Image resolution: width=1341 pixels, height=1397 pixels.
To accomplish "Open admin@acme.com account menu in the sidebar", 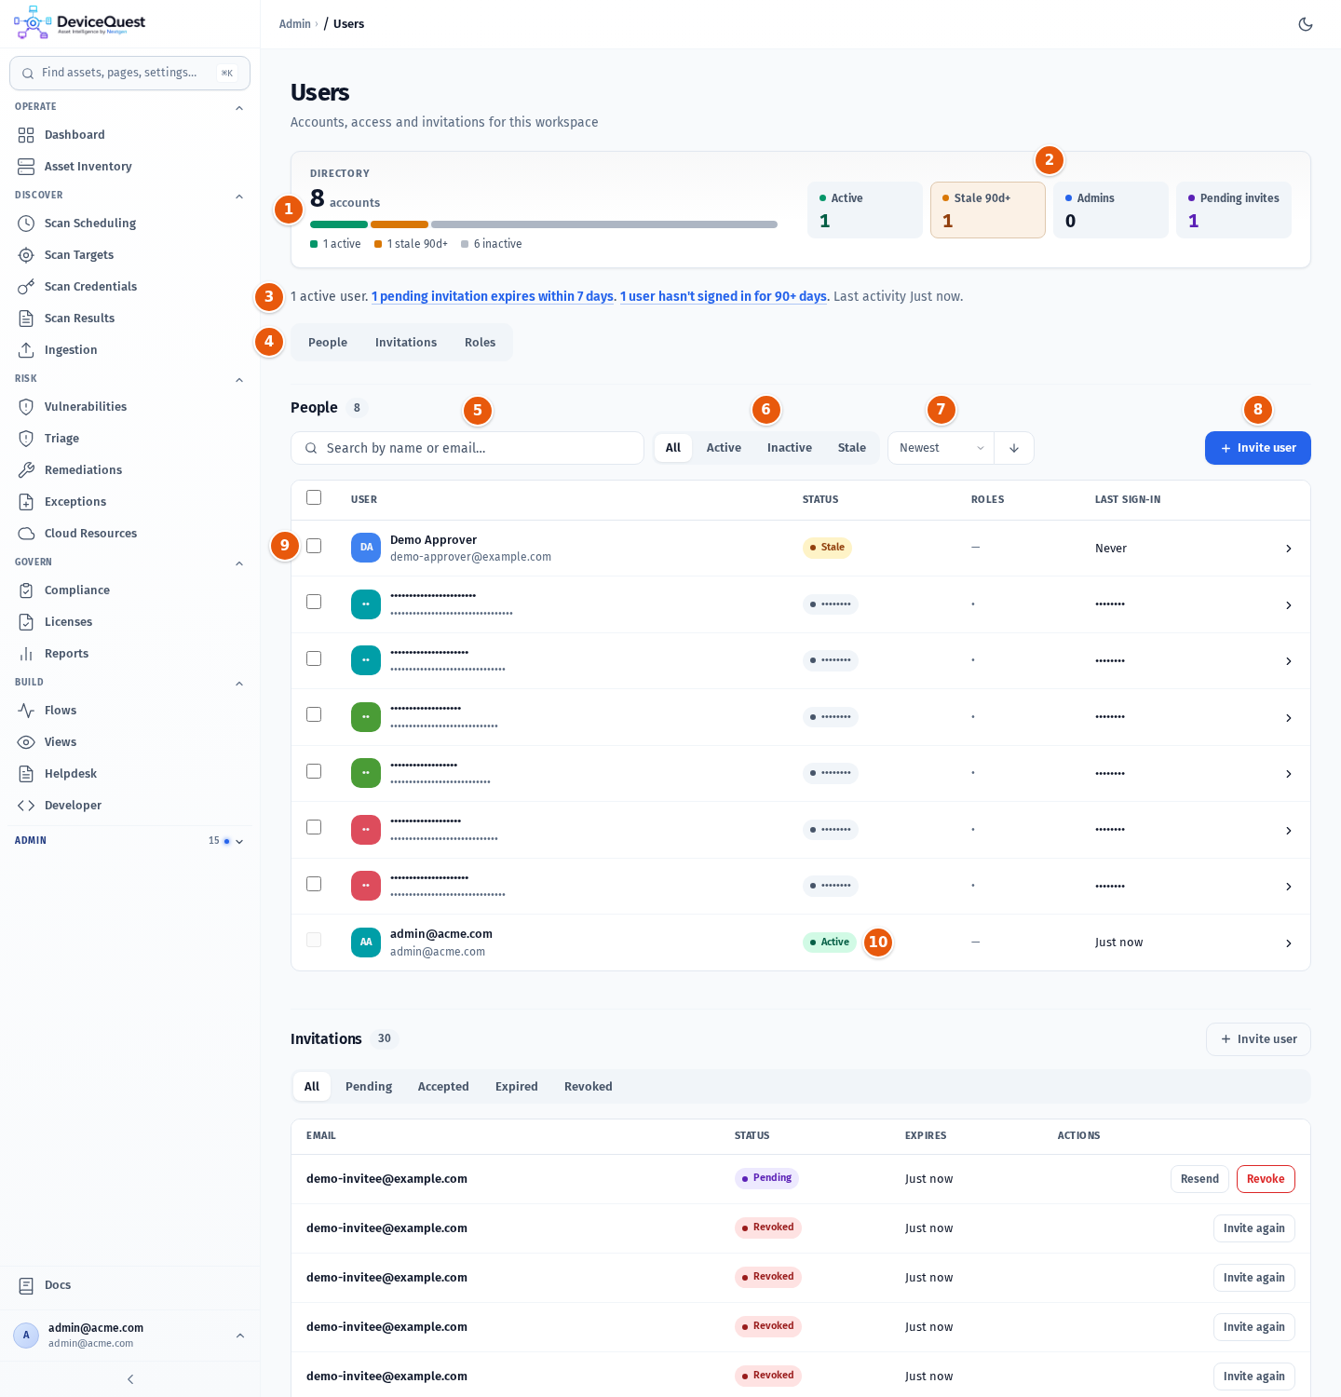I will click(129, 1336).
